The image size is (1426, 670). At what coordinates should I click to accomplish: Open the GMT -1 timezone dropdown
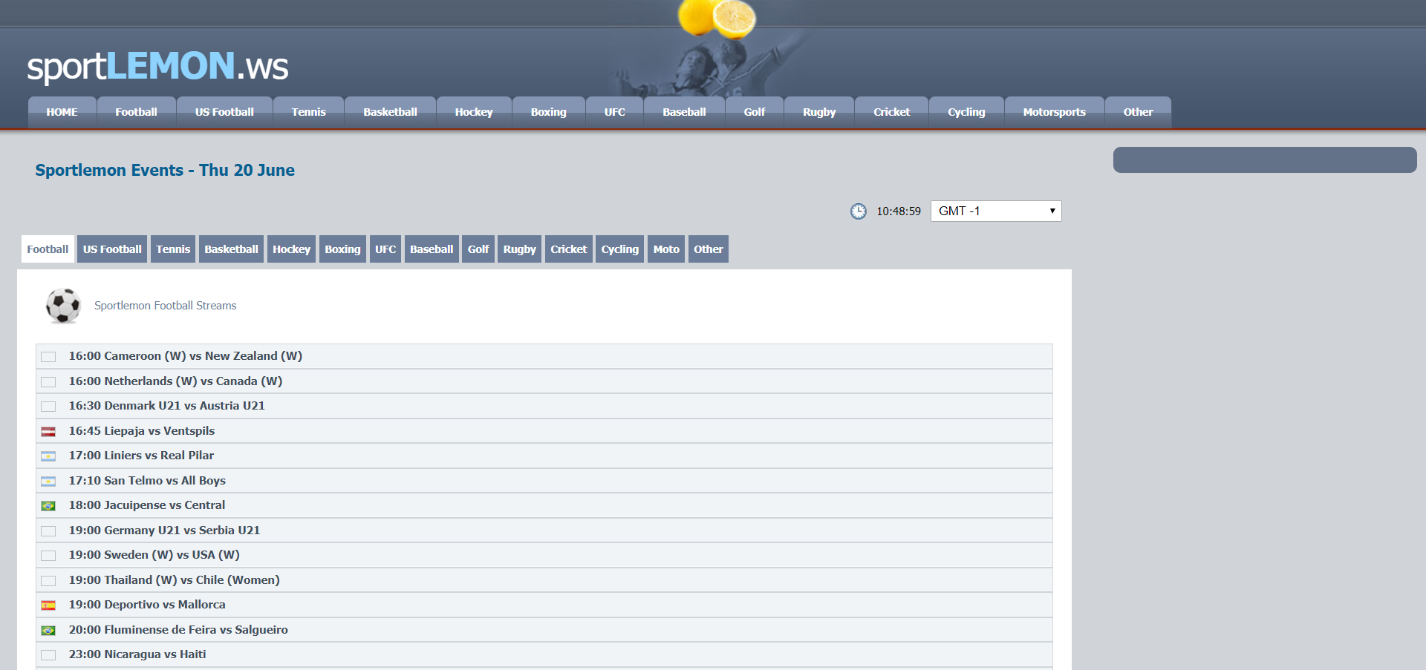click(x=995, y=211)
